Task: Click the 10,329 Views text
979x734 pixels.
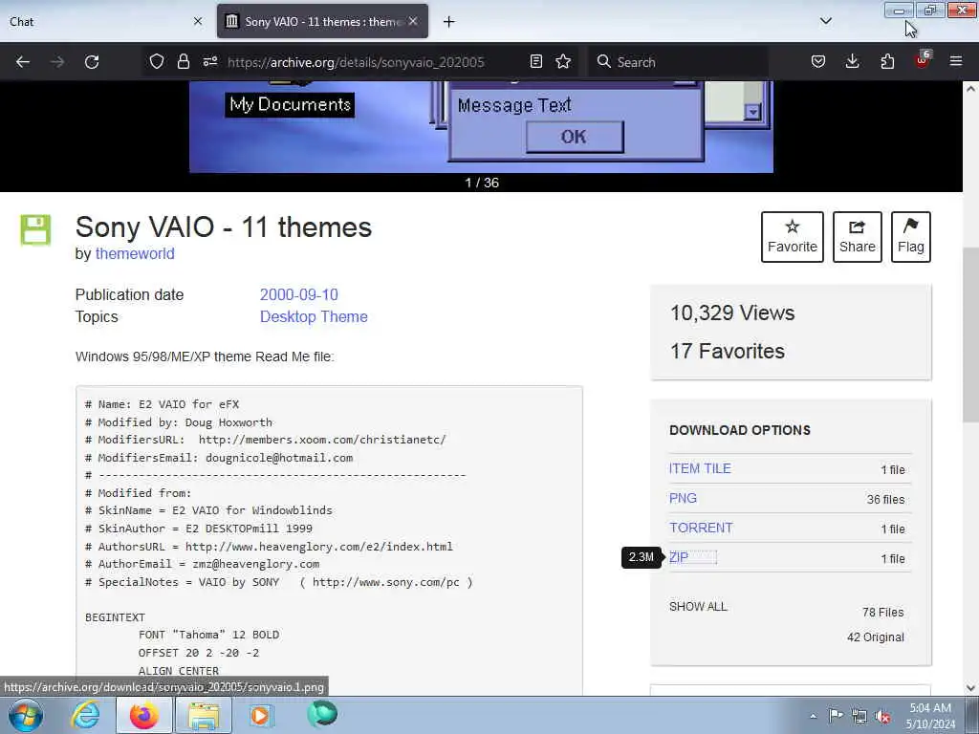Action: 732,313
